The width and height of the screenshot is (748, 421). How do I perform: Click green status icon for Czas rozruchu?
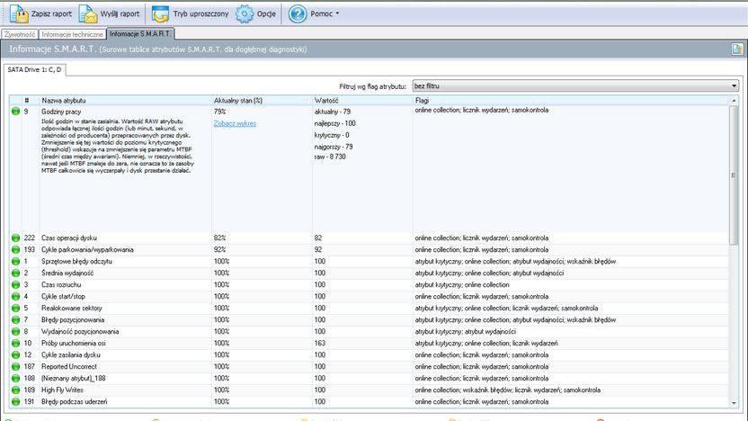(16, 284)
